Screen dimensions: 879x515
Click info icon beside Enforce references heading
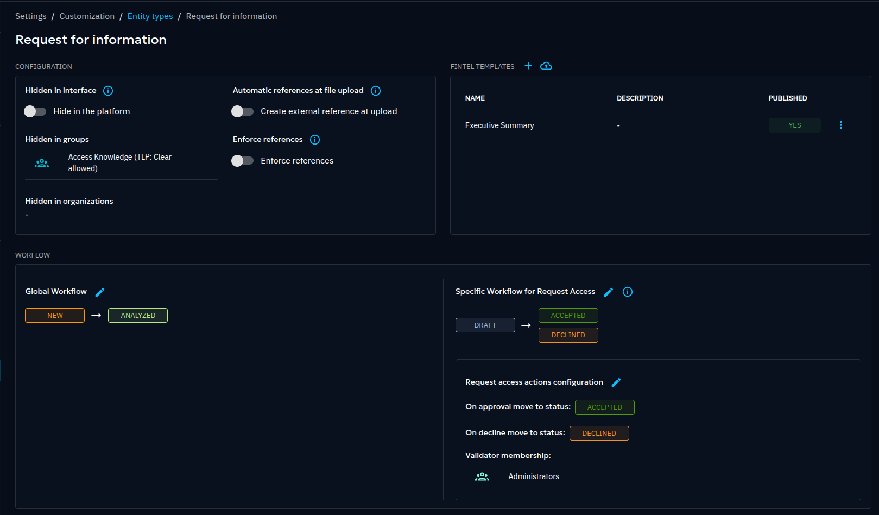click(315, 140)
